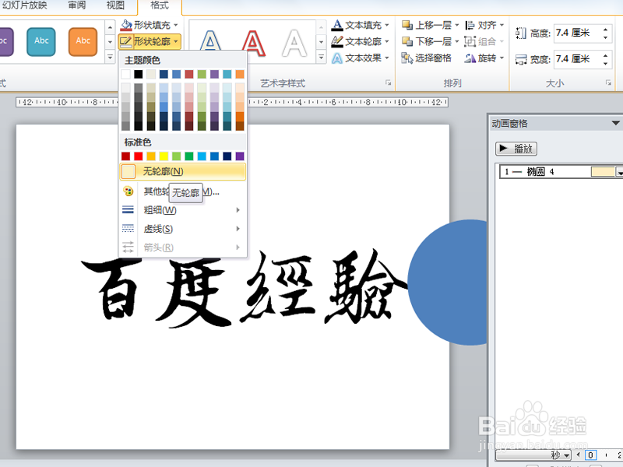Screen dimensions: 623x467
Task: Open the Shape Fill (形状填充) menu
Action: pyautogui.click(x=150, y=25)
